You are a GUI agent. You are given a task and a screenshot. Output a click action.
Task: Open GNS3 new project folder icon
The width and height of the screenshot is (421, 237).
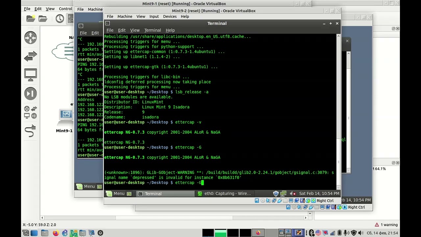(x=31, y=19)
